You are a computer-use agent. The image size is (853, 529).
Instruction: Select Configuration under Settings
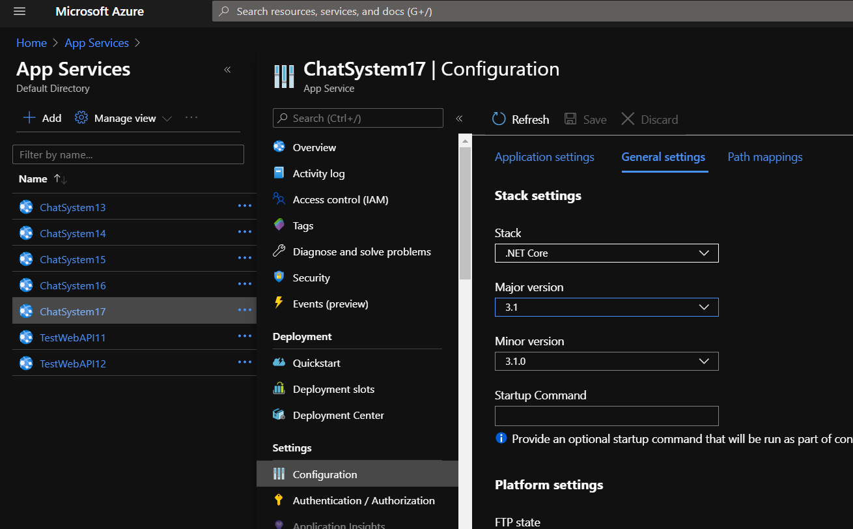(357, 474)
